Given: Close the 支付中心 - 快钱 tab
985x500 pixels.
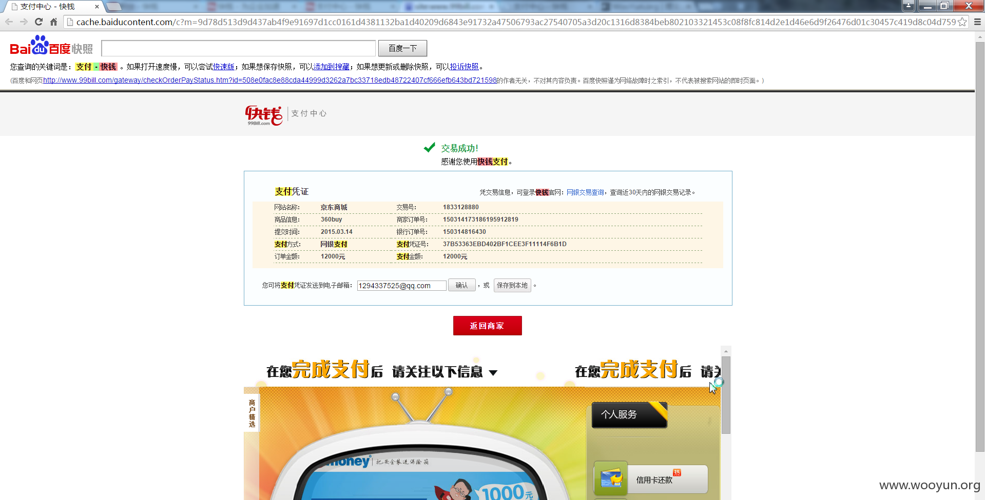Looking at the screenshot, I should (96, 7).
